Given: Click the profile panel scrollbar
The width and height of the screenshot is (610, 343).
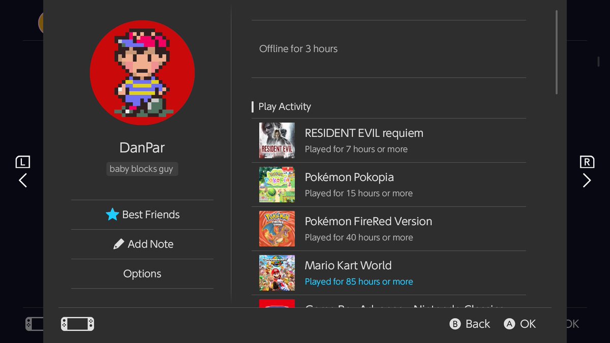Looking at the screenshot, I should [557, 52].
